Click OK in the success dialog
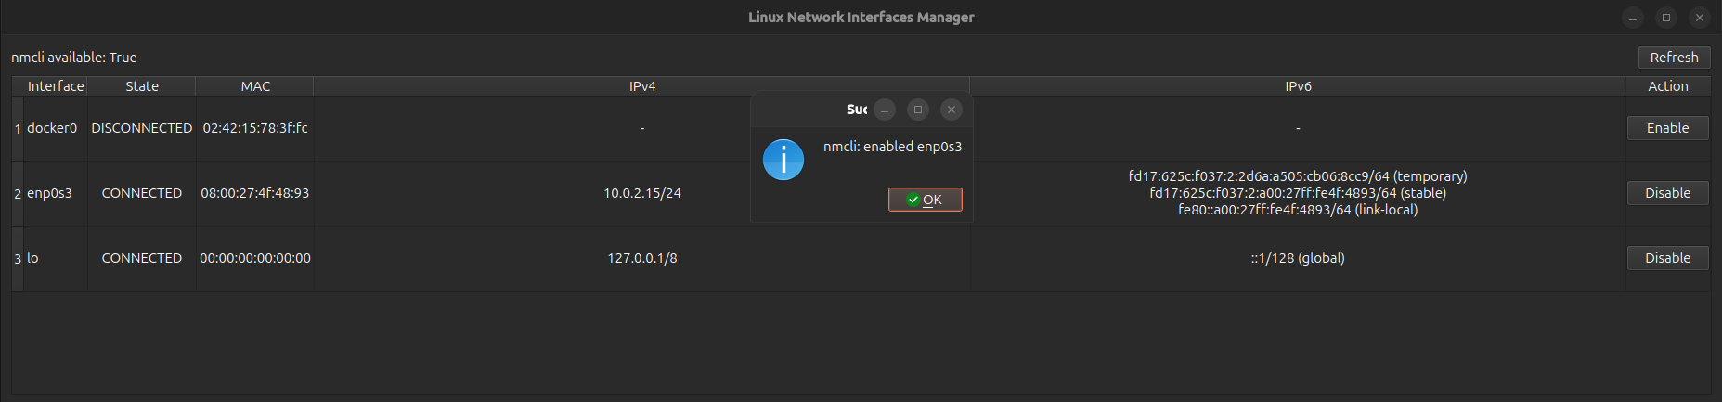 [925, 200]
